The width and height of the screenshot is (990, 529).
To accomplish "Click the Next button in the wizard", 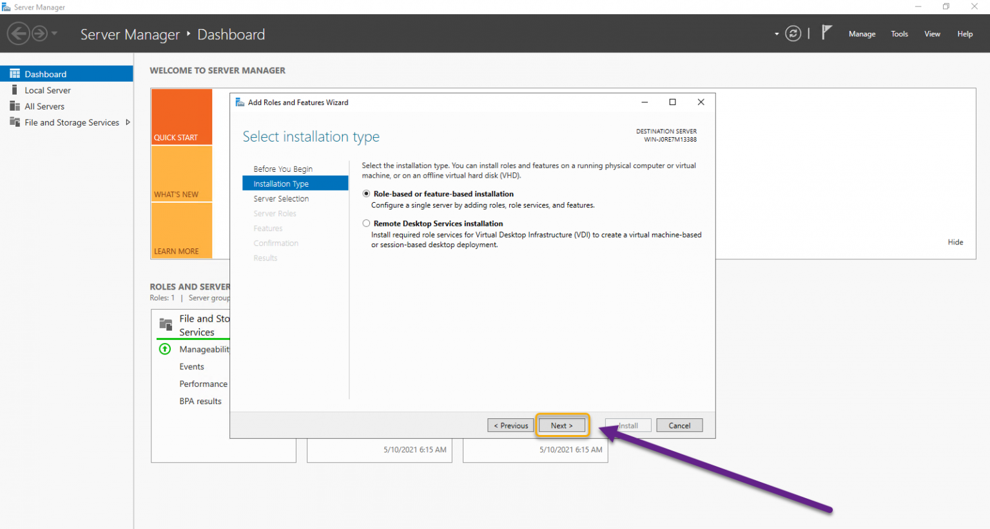I will (561, 425).
